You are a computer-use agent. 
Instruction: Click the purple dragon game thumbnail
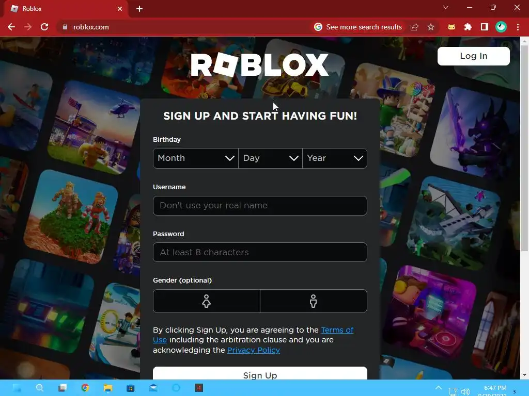476,133
